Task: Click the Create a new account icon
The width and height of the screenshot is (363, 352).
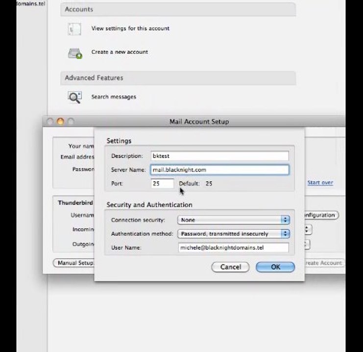Action: (75, 53)
